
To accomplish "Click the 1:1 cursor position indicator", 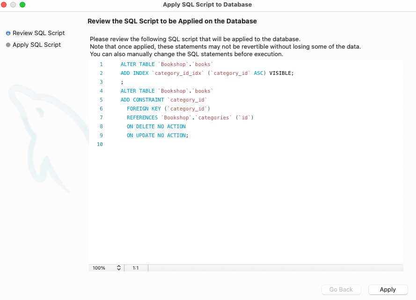I will [x=136, y=268].
